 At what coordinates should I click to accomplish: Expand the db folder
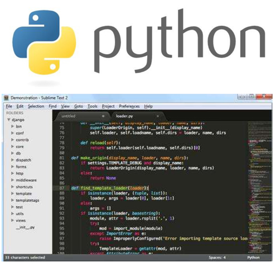pyautogui.click(x=12, y=153)
